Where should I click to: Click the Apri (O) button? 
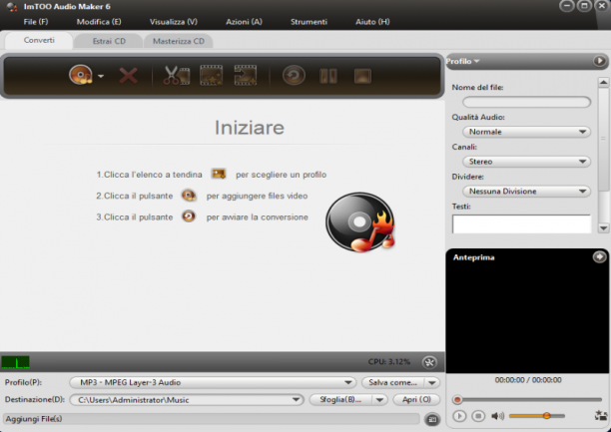pyautogui.click(x=416, y=400)
